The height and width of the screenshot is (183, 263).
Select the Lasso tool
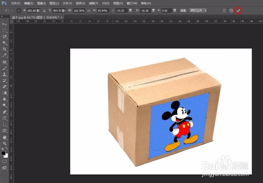pos(4,37)
